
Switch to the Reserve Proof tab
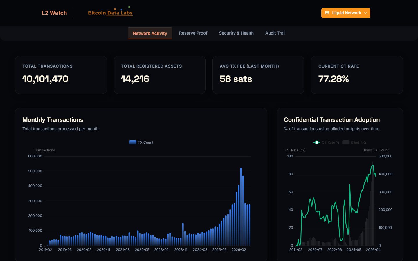click(193, 33)
